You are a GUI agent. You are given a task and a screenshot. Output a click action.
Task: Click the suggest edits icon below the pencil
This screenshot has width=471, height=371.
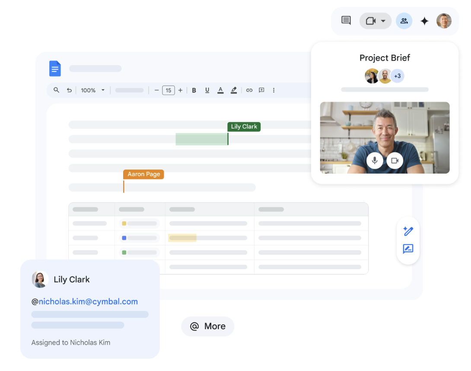click(x=408, y=249)
